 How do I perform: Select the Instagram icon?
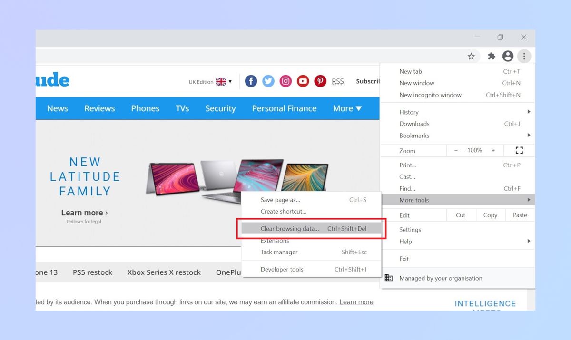tap(285, 81)
